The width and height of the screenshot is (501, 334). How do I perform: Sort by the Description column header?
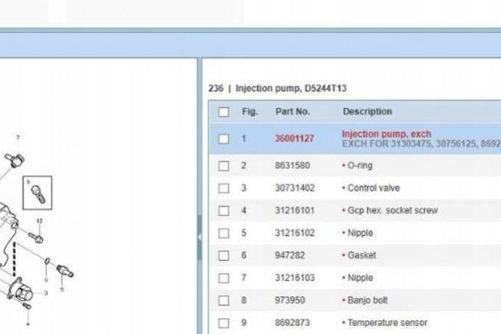pyautogui.click(x=367, y=112)
